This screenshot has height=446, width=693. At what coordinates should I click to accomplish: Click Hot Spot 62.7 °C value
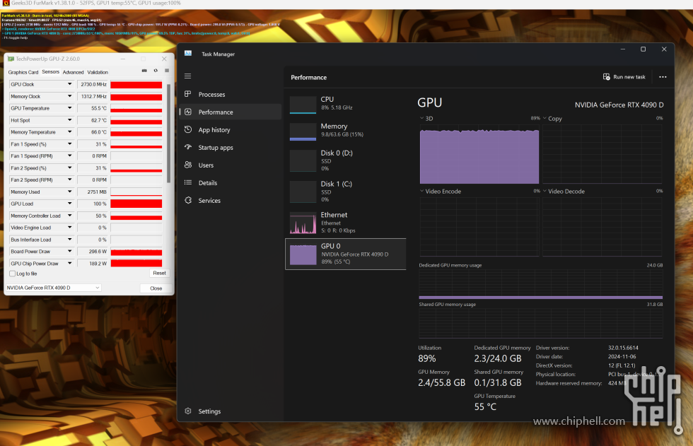pyautogui.click(x=93, y=120)
